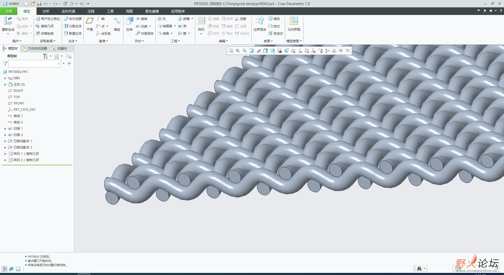The height and width of the screenshot is (275, 504).
Task: Toggle datum plane display
Action: coord(293,51)
